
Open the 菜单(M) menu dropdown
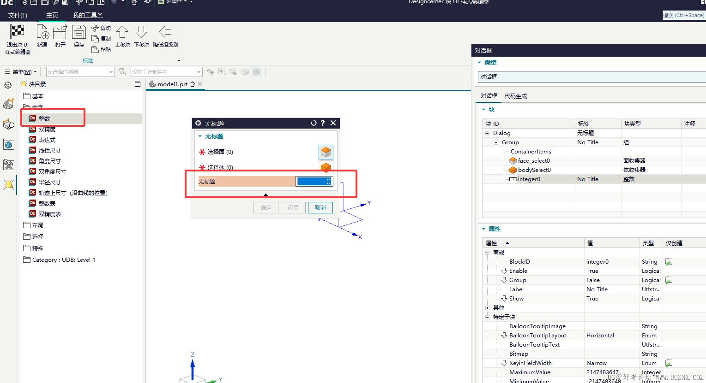(x=21, y=72)
